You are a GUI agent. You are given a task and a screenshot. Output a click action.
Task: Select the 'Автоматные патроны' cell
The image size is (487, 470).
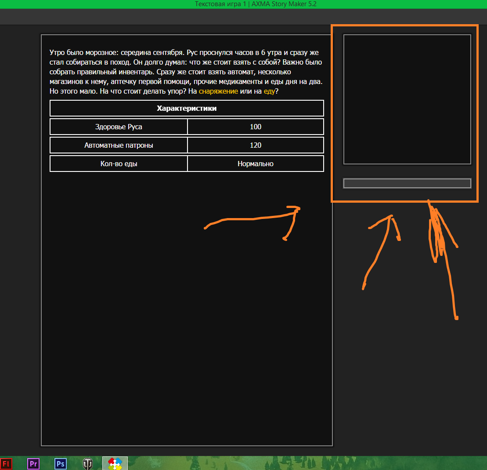pyautogui.click(x=119, y=145)
